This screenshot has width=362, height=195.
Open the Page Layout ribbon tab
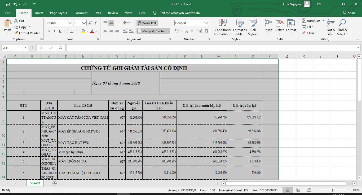pos(59,13)
